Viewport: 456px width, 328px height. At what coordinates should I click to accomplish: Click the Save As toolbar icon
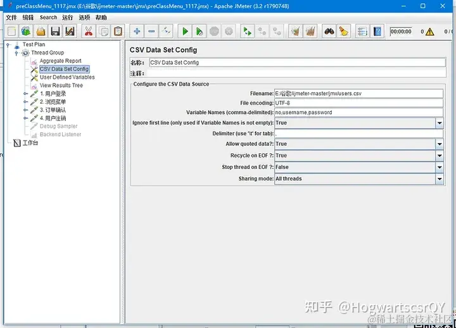tap(70, 32)
